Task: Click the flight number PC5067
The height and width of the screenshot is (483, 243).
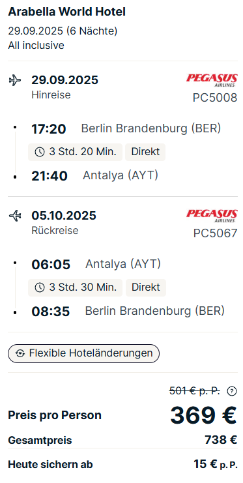Action: (215, 233)
